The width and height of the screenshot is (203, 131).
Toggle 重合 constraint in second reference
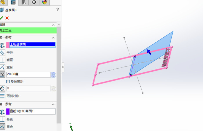(2, 126)
